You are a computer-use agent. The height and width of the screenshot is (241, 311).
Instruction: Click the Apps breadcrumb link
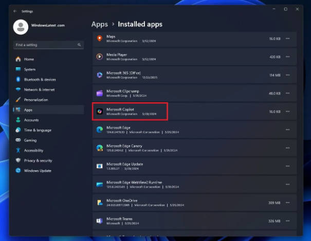tap(100, 24)
